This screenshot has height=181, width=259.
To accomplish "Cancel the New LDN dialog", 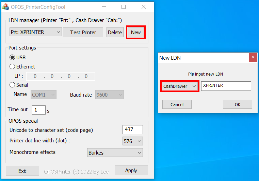I will coord(177,104).
